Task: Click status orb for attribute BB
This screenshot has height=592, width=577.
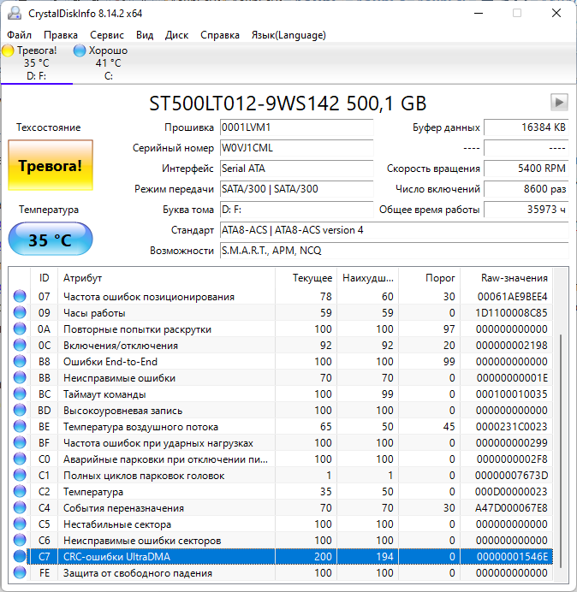Action: point(20,377)
